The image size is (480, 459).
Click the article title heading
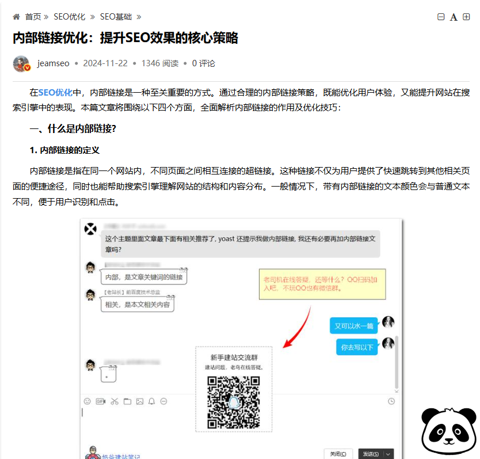tap(125, 38)
